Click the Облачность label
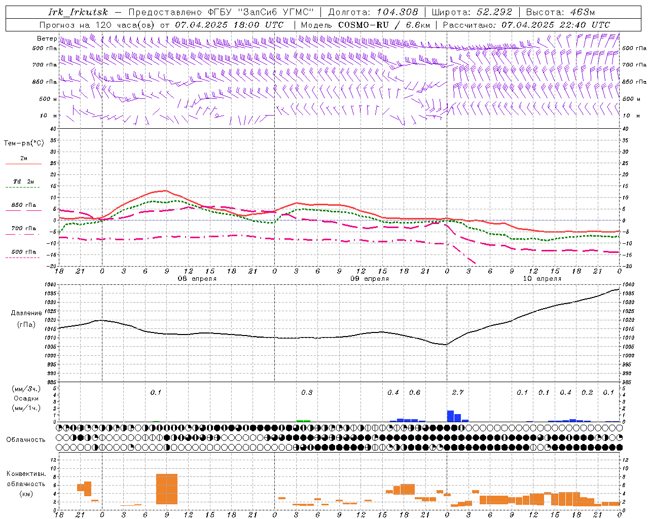The width and height of the screenshot is (649, 519). coord(26,439)
